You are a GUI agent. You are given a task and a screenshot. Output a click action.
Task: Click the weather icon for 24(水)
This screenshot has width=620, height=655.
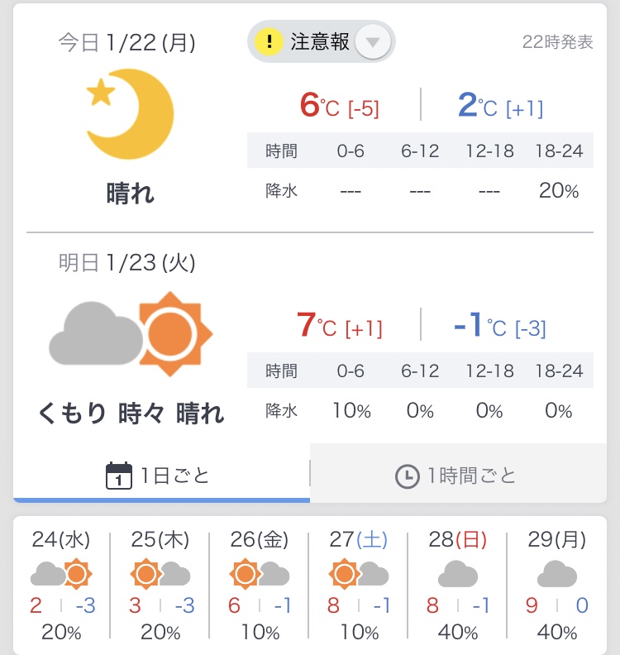pyautogui.click(x=60, y=574)
